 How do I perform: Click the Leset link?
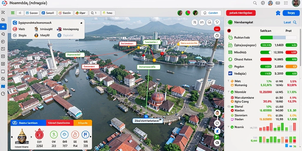pos(287,22)
